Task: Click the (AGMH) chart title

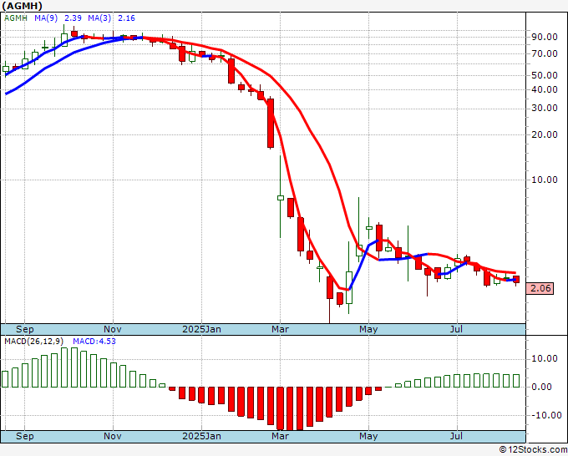Action: 22,6
